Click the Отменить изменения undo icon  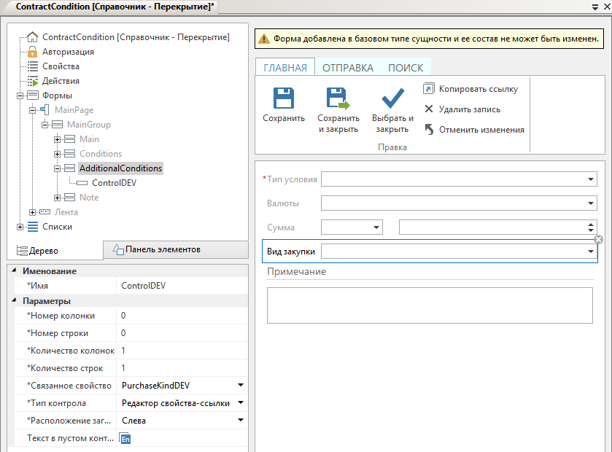click(429, 130)
